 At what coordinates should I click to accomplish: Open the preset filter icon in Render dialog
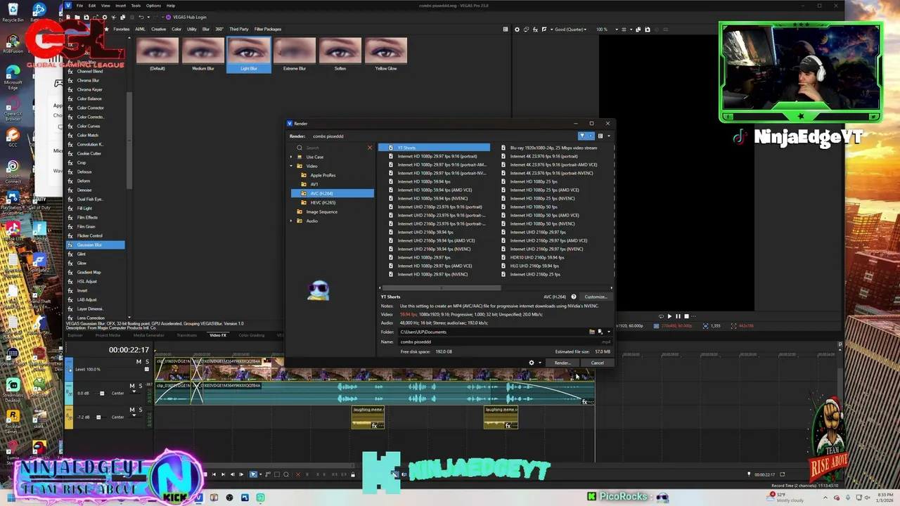pyautogui.click(x=582, y=136)
